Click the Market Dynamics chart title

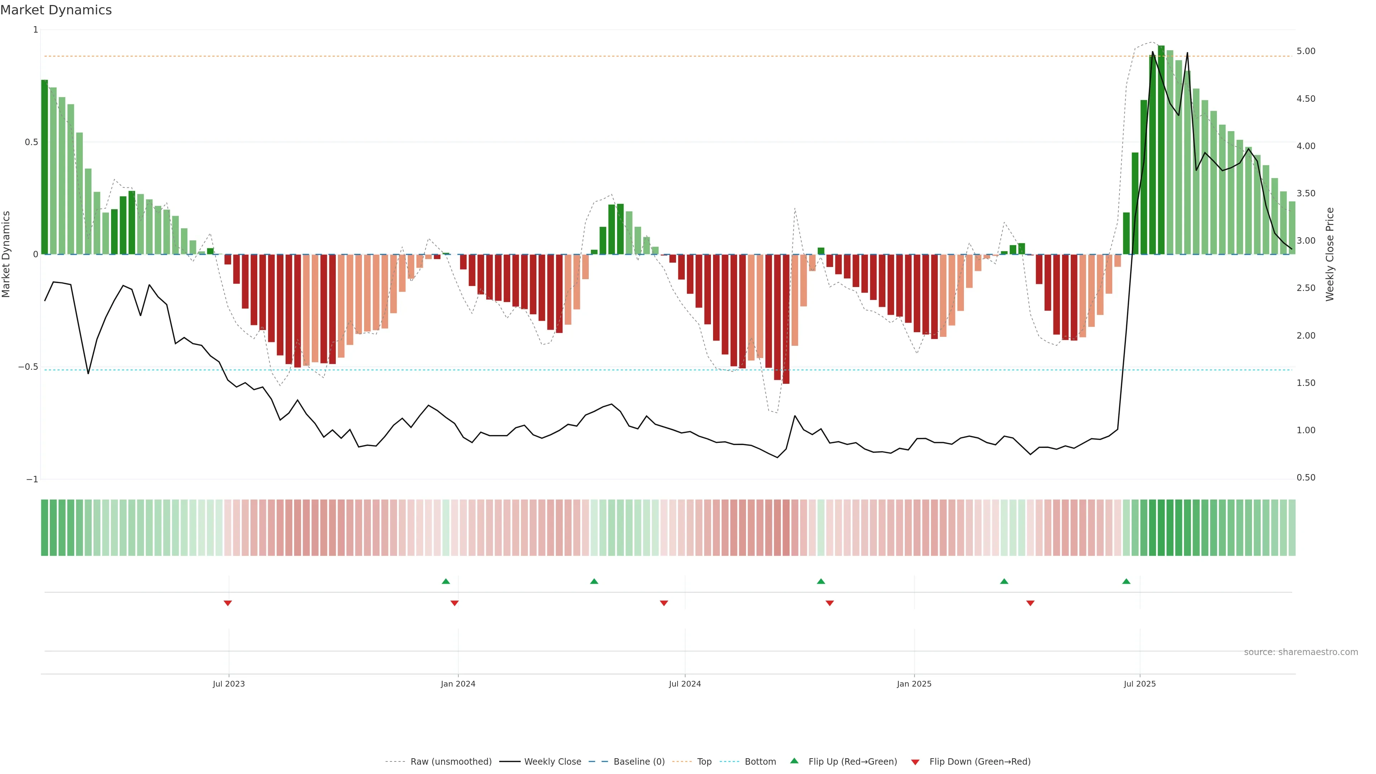(x=56, y=10)
